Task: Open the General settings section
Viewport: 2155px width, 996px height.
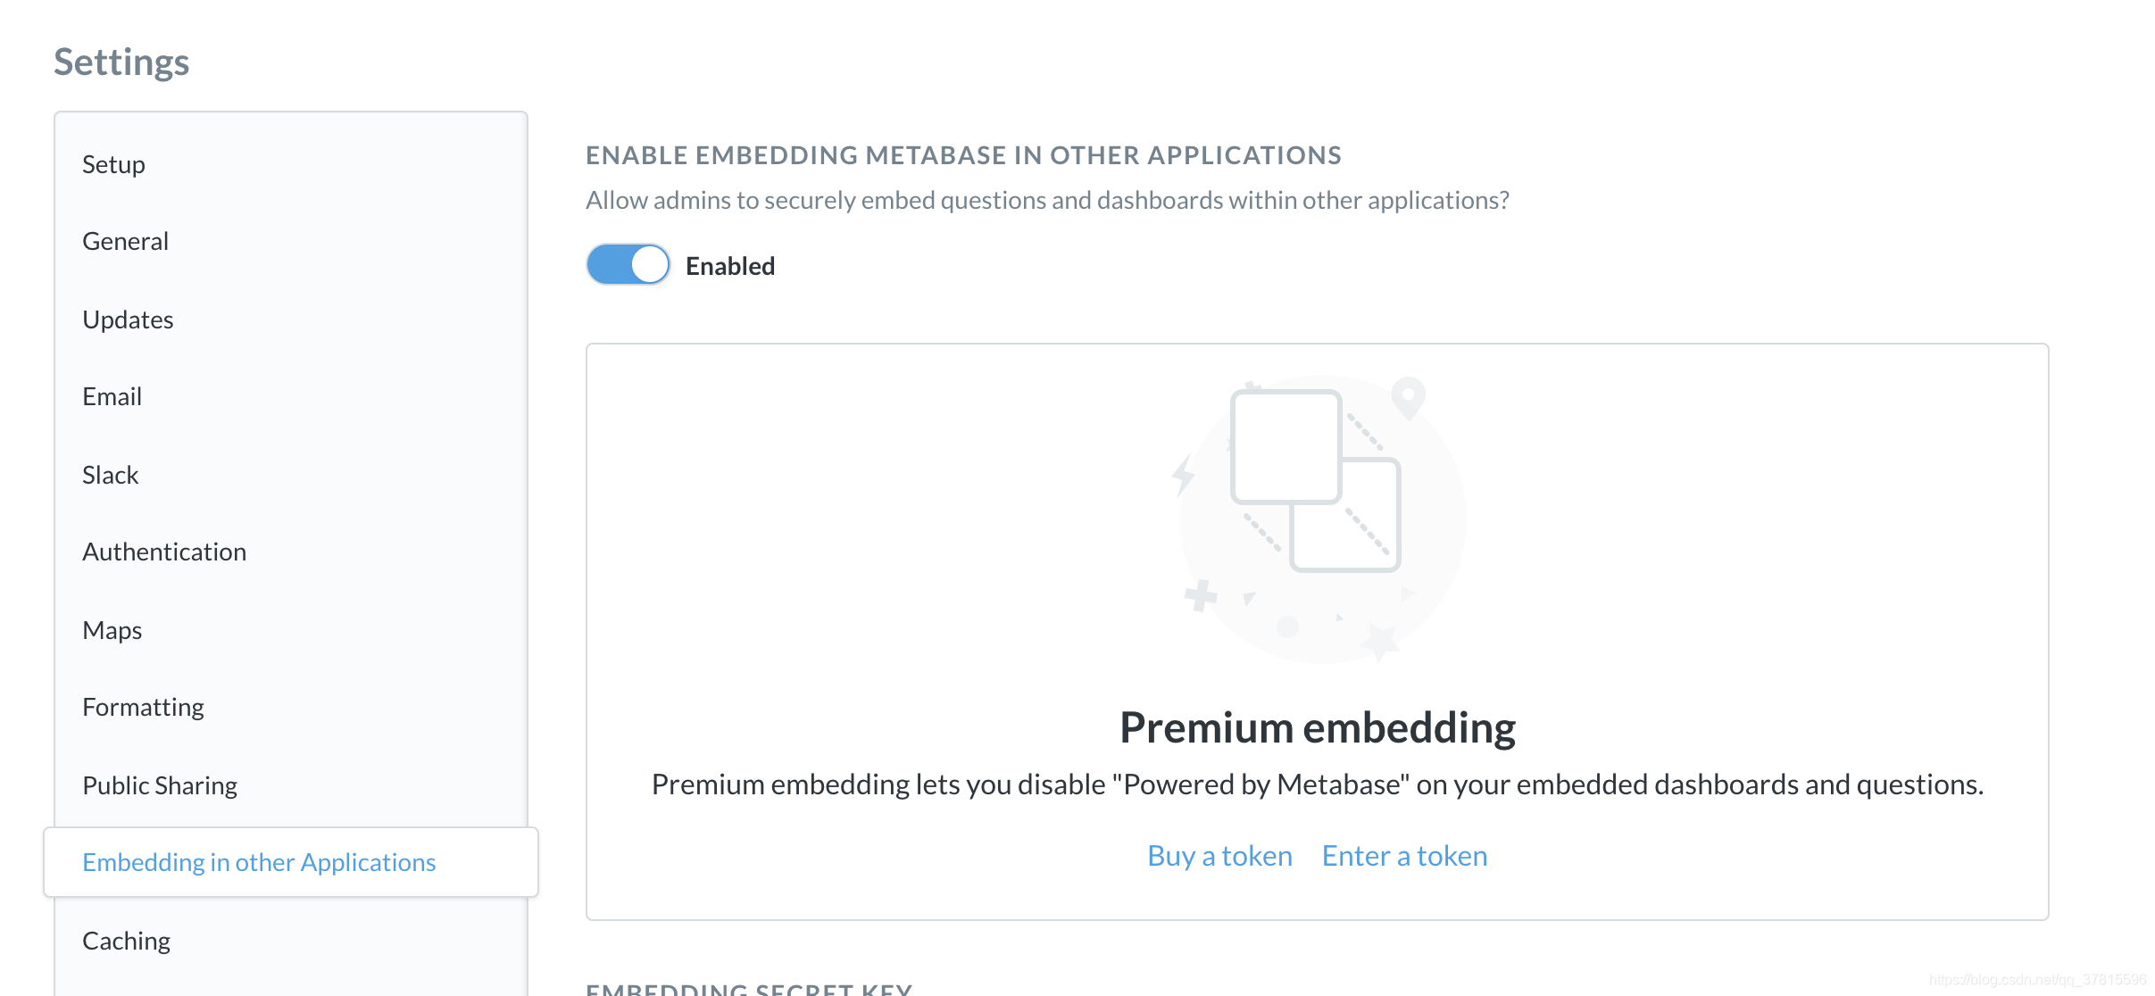Action: point(125,240)
